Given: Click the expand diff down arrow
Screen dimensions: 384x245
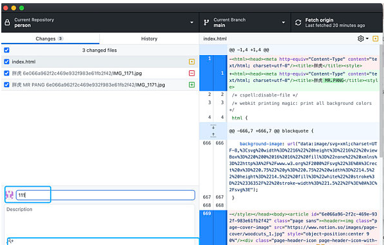Looking at the screenshot, I should pos(213,127).
